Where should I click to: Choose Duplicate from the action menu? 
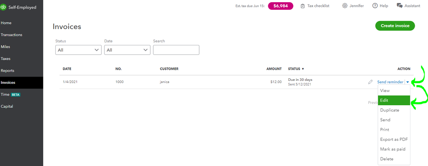click(x=394, y=110)
